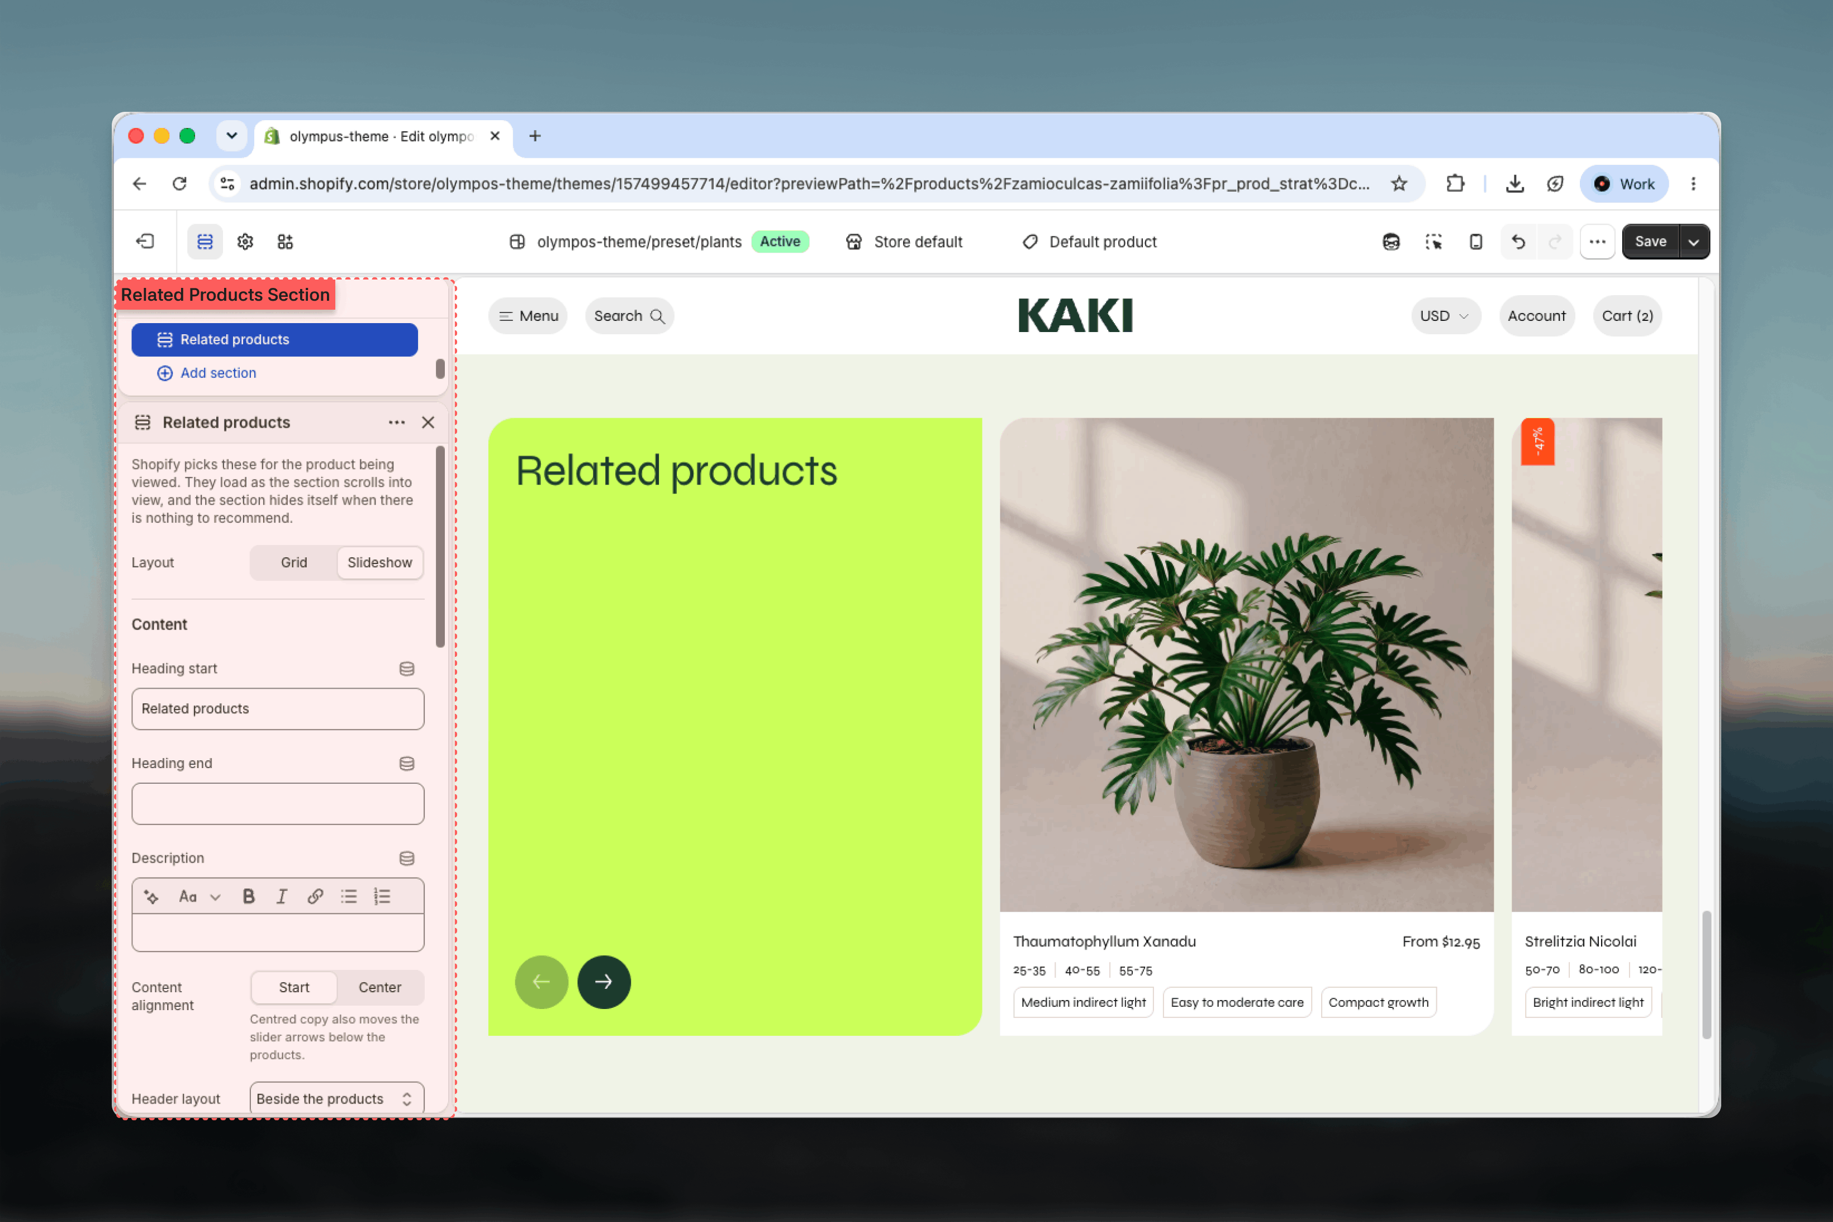Click the exit editor icon

145,241
